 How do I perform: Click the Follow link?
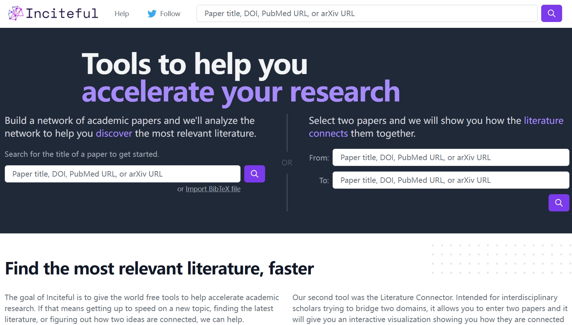(x=170, y=14)
